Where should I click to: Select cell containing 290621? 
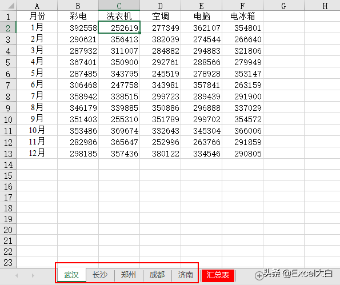click(78, 39)
